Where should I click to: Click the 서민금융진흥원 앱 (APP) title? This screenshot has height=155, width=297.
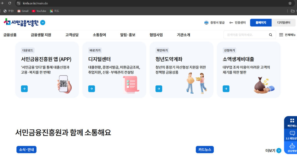(46, 59)
